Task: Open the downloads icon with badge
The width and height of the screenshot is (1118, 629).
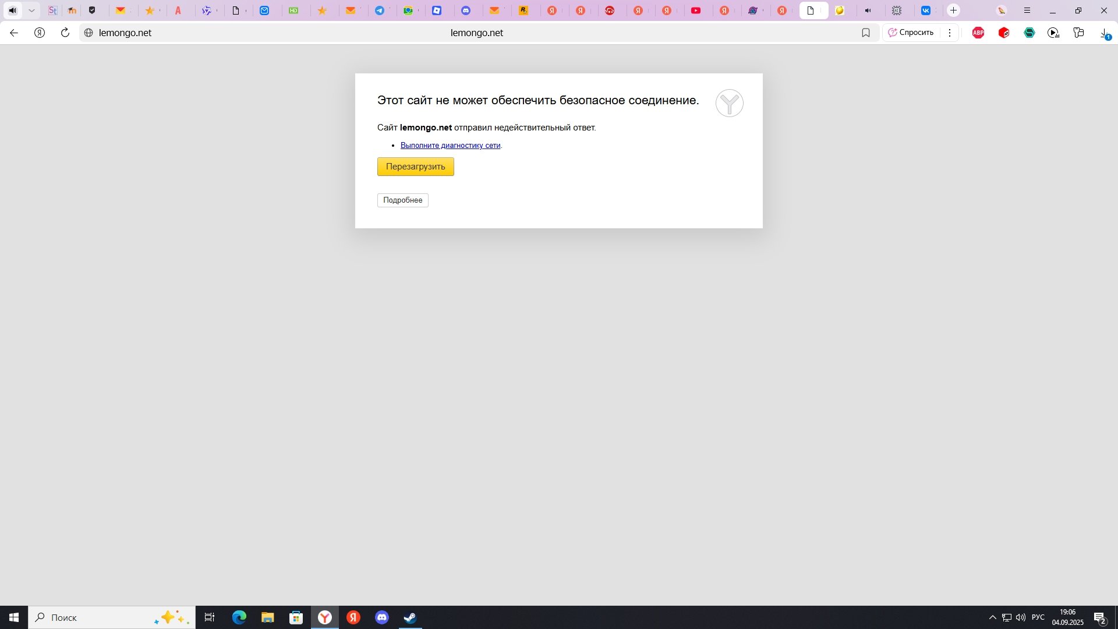Action: (x=1105, y=33)
